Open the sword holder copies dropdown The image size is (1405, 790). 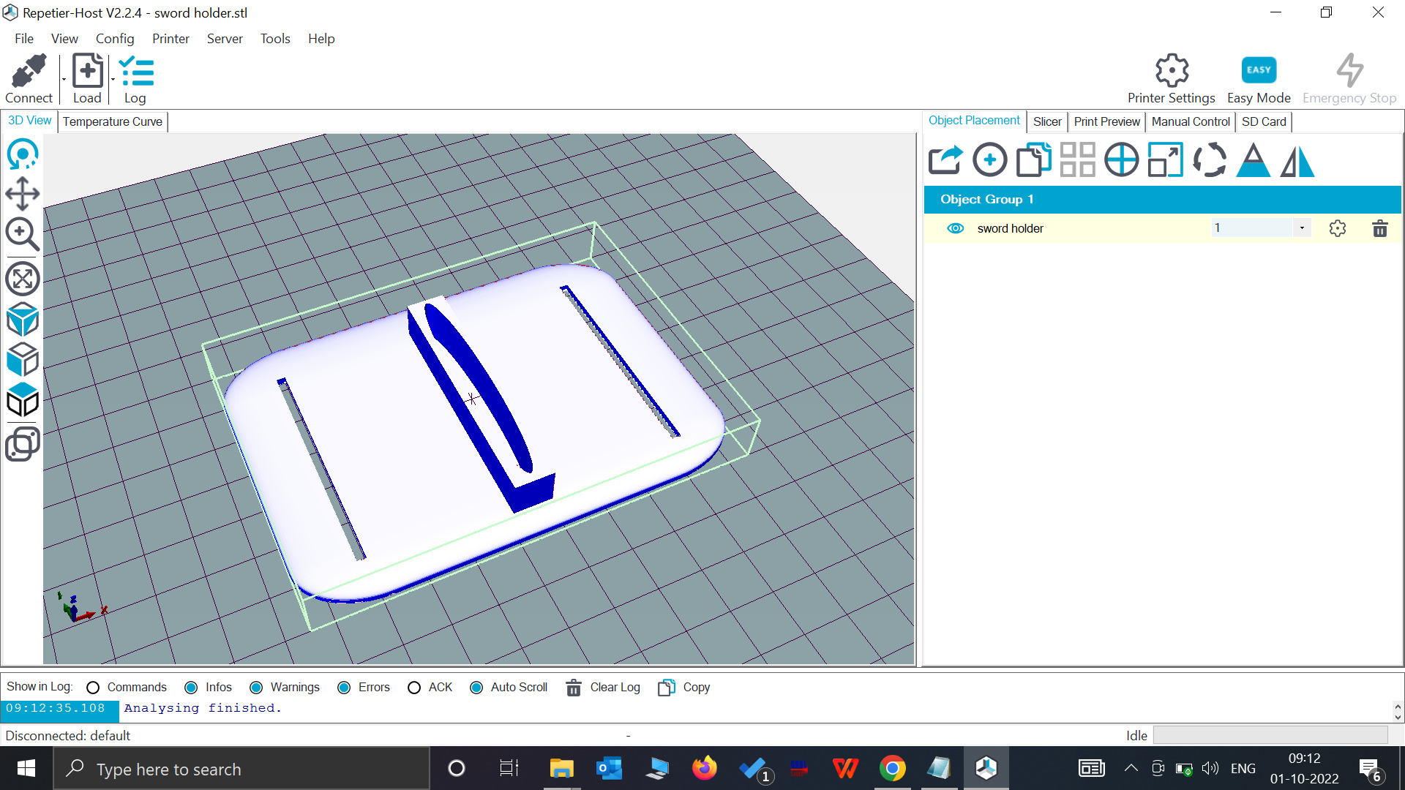click(1302, 227)
